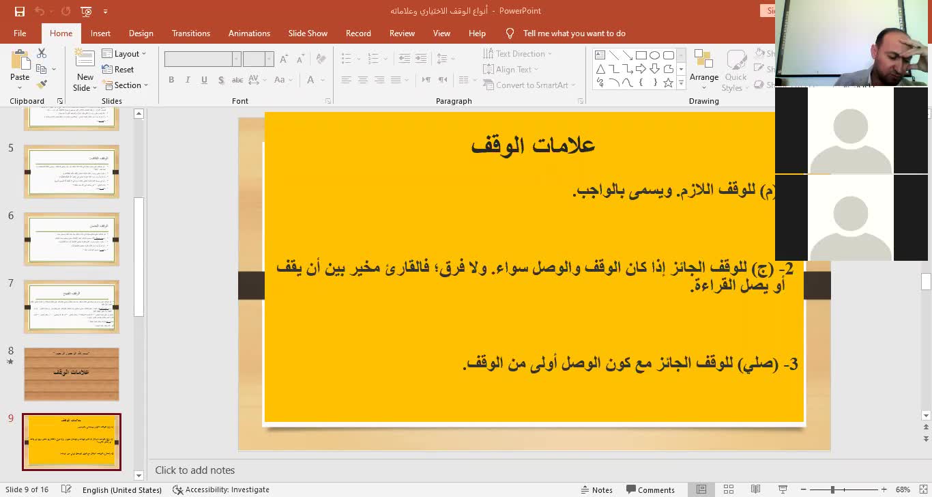The image size is (932, 497).
Task: Toggle Strikethrough formatting
Action: (237, 80)
